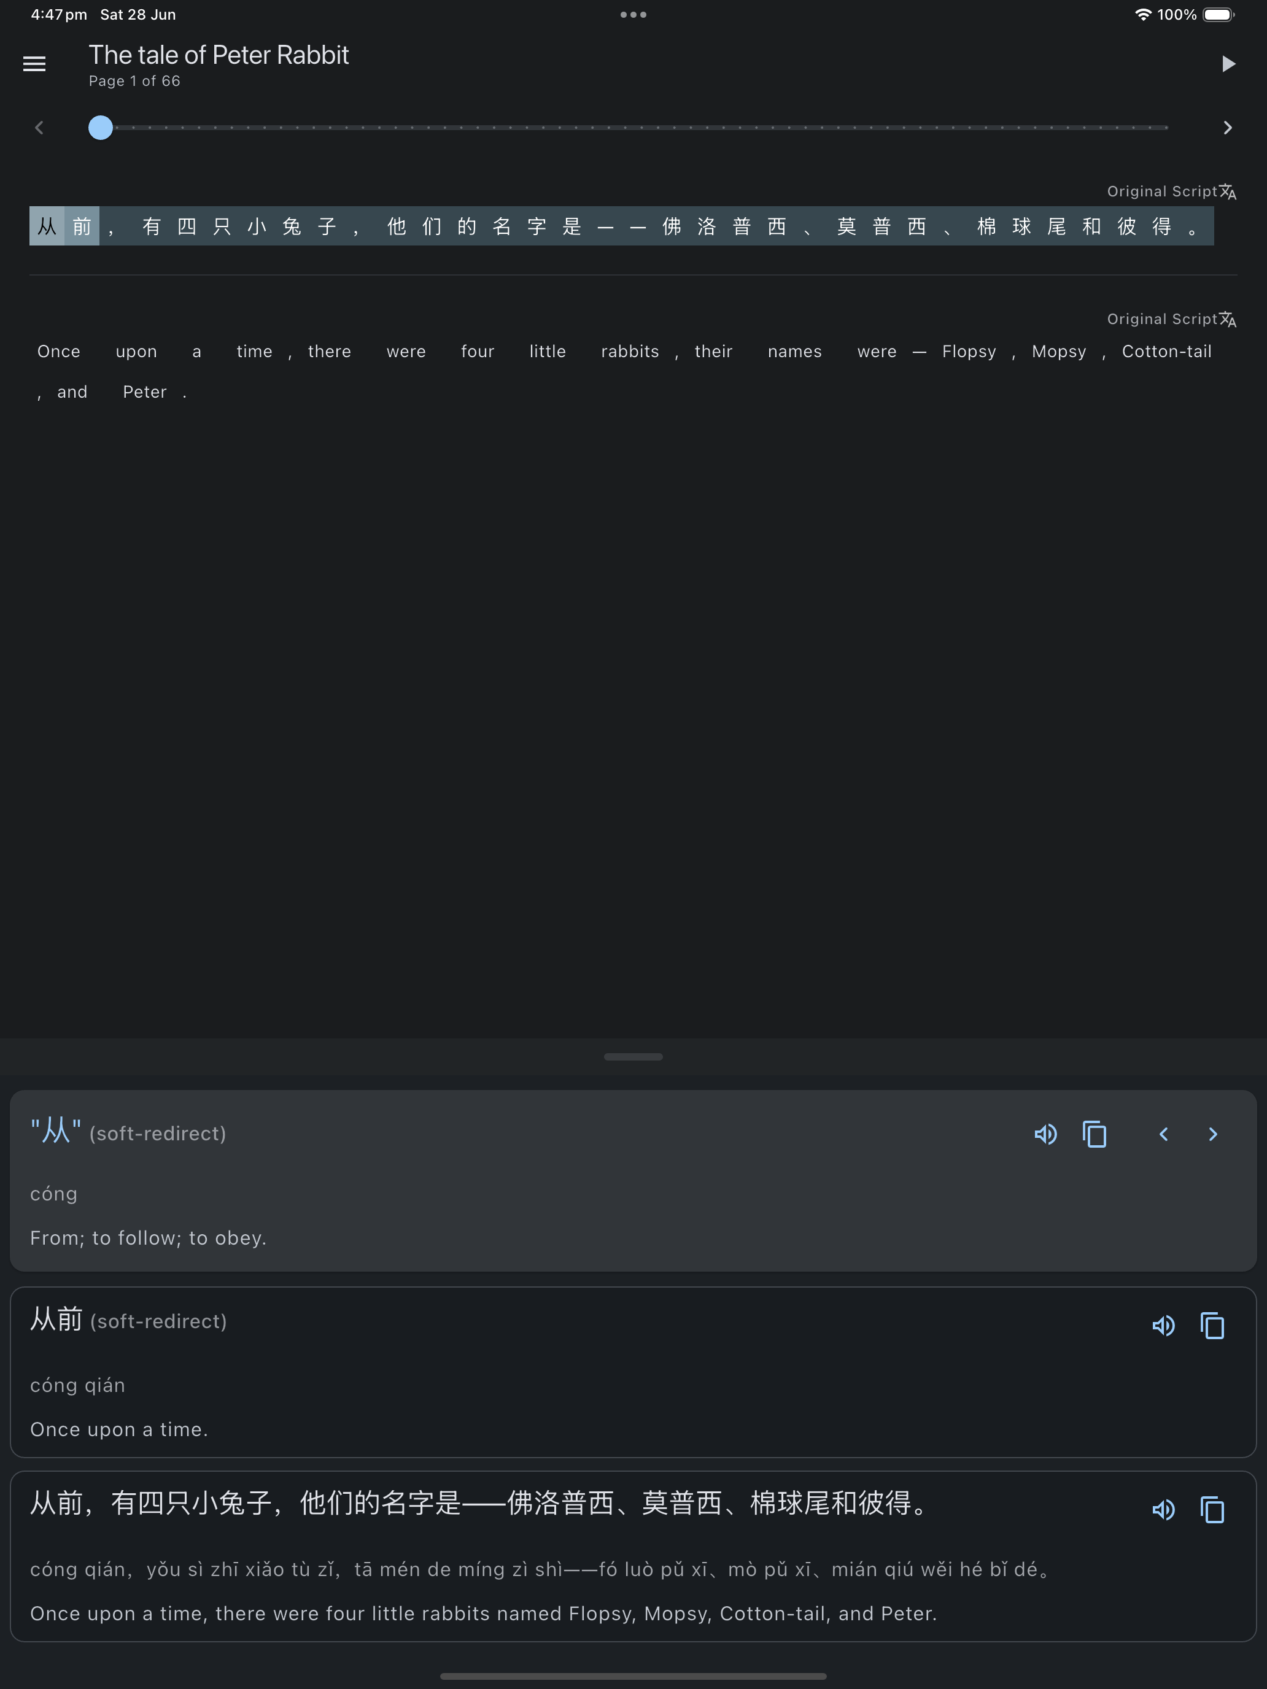Tap the clock showing 4:47 pm
The width and height of the screenshot is (1267, 1689).
pyautogui.click(x=59, y=15)
